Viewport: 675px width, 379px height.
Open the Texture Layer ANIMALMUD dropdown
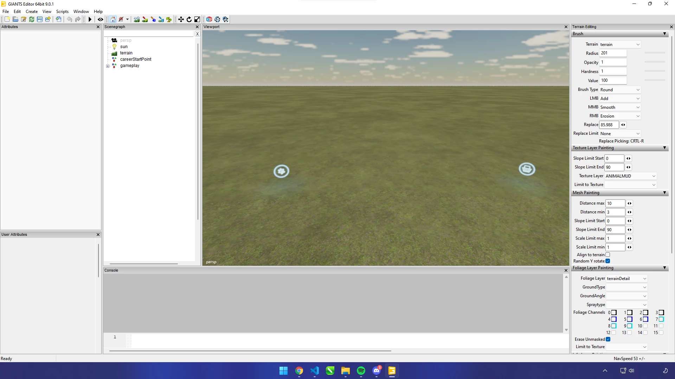(x=630, y=176)
